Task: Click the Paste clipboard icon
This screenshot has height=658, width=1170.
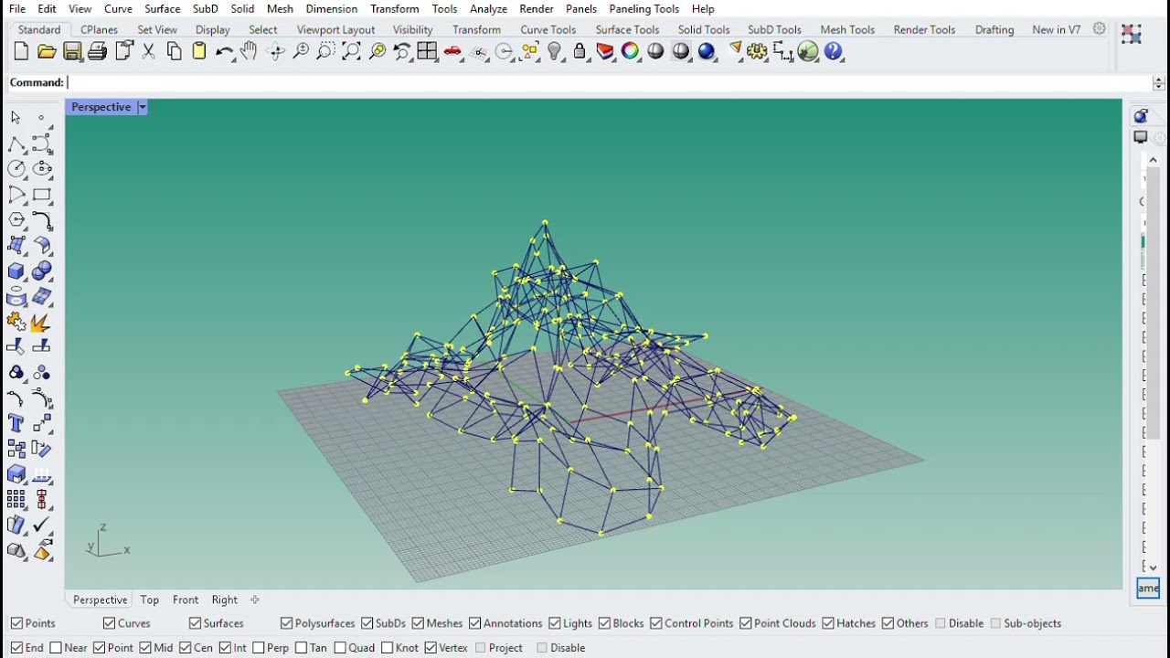Action: coord(198,51)
